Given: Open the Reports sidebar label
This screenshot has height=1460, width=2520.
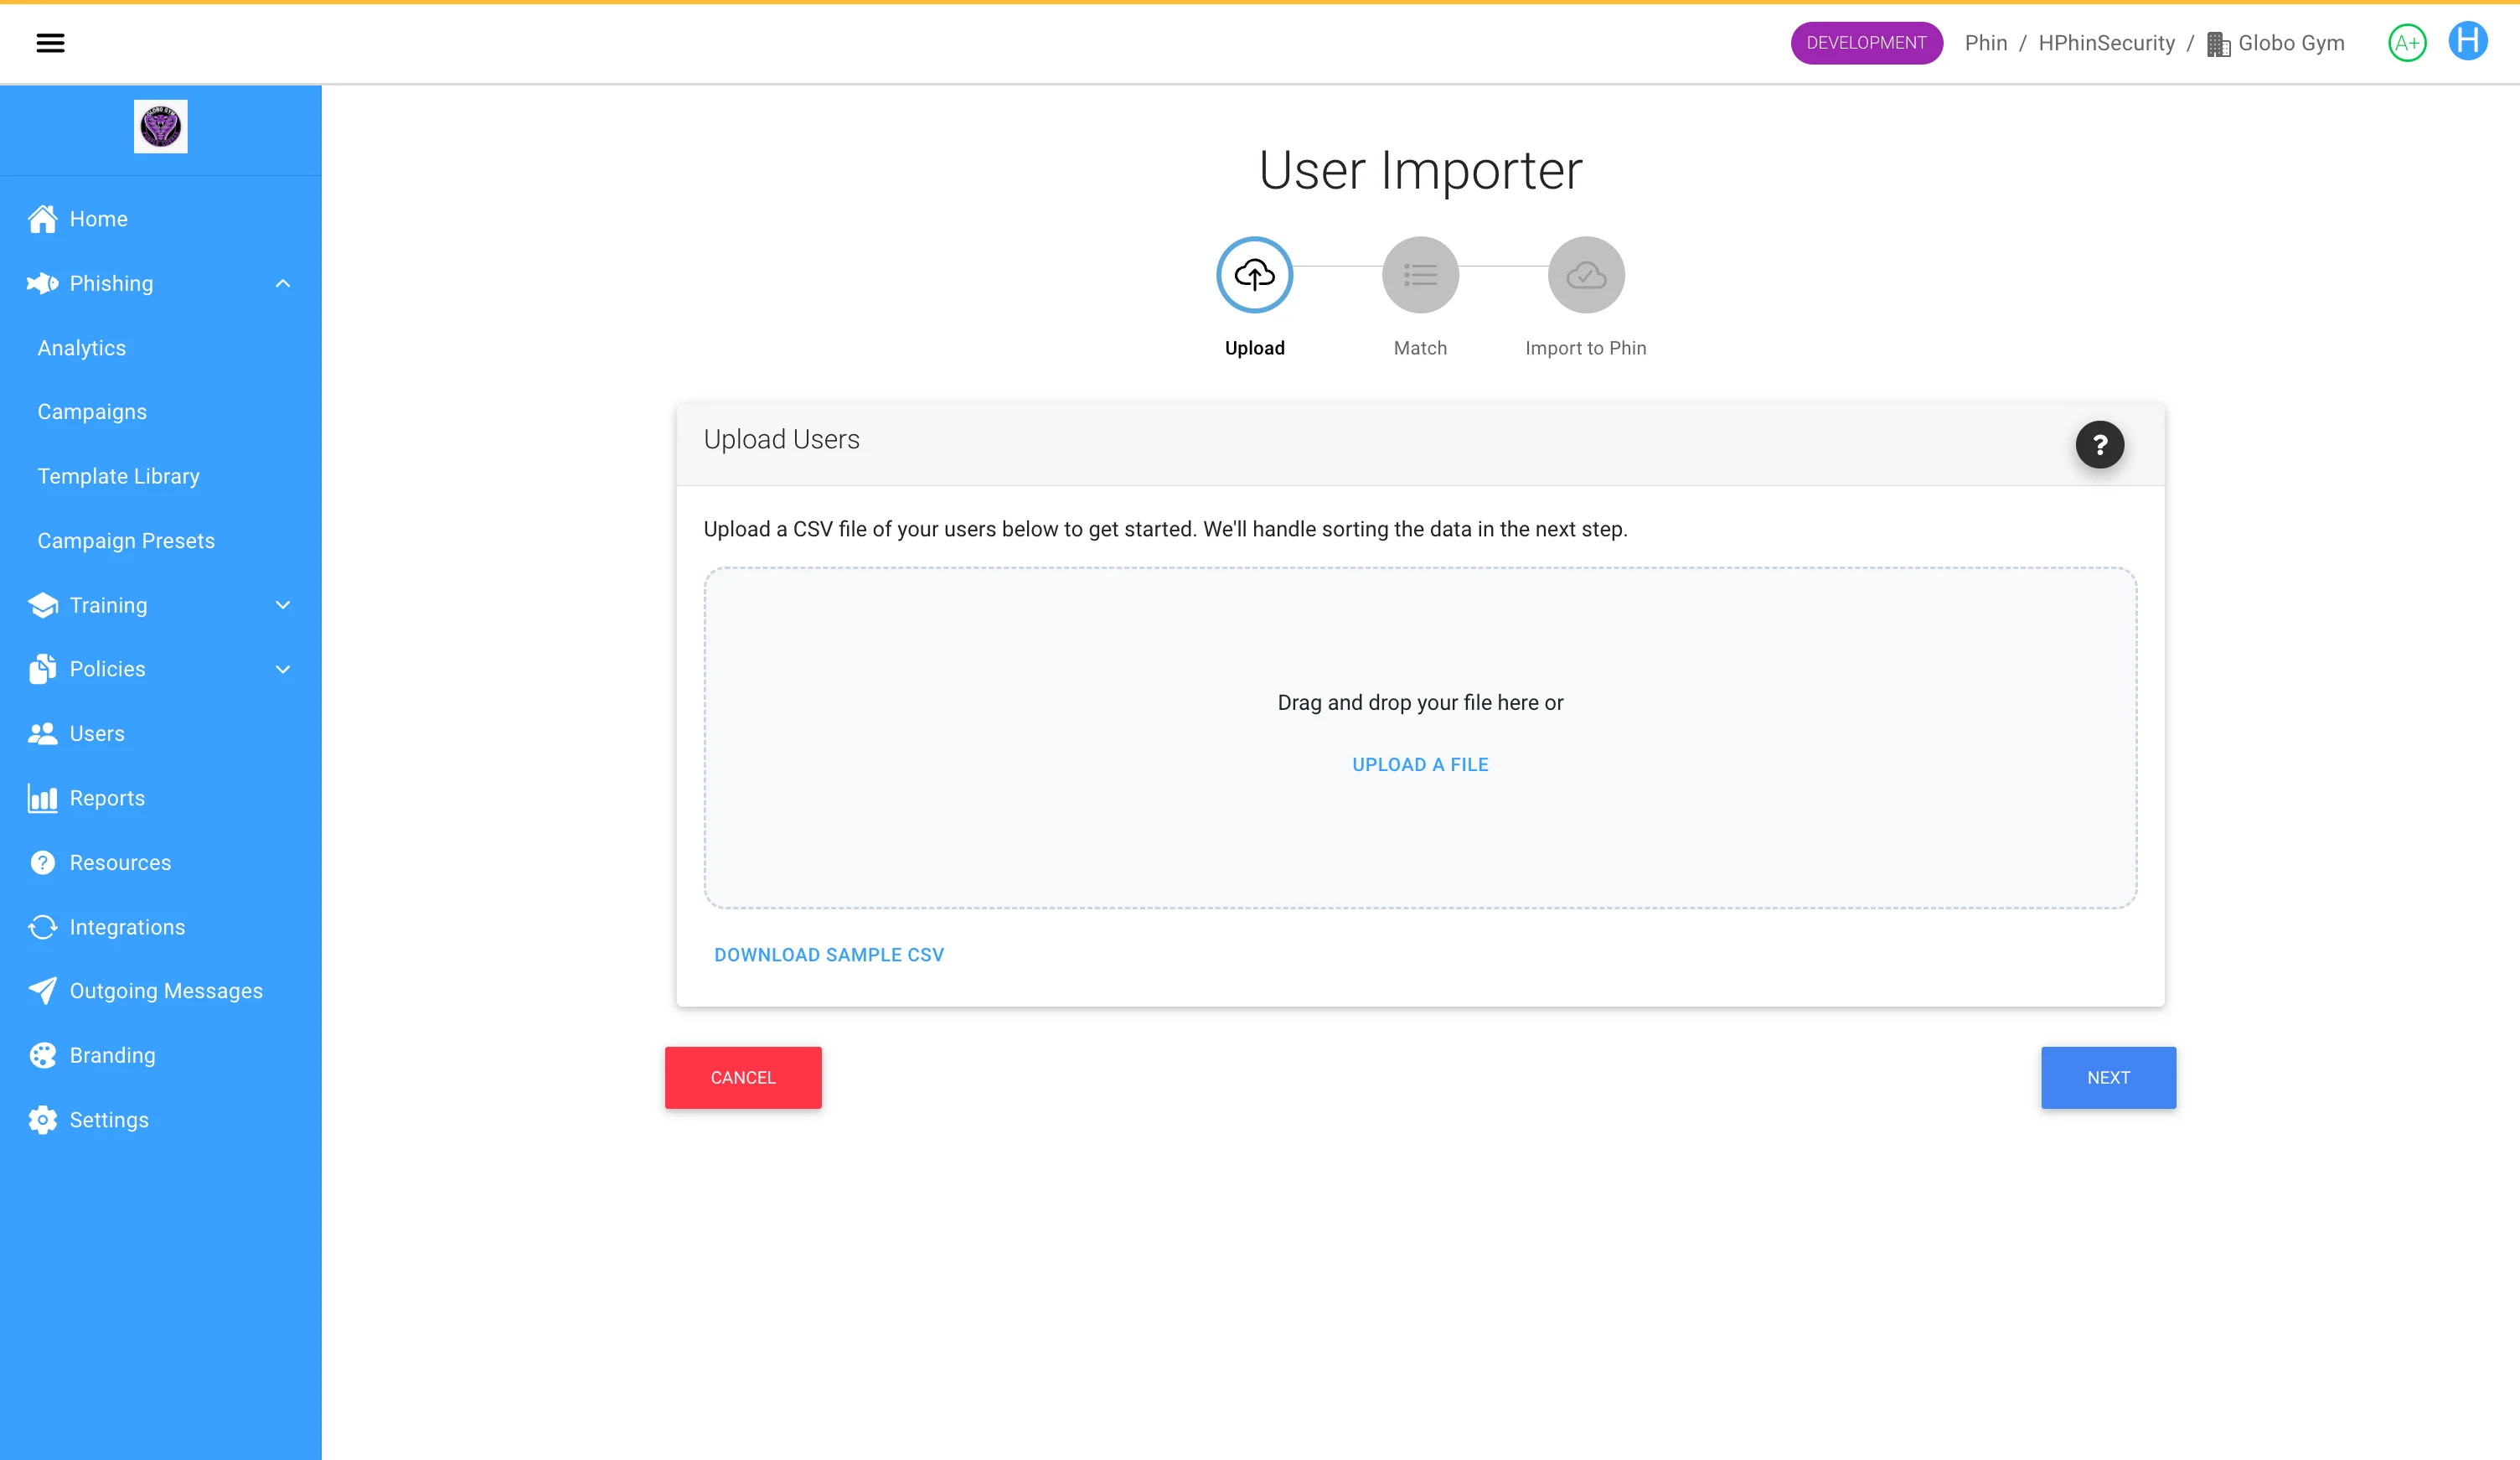Looking at the screenshot, I should [107, 799].
